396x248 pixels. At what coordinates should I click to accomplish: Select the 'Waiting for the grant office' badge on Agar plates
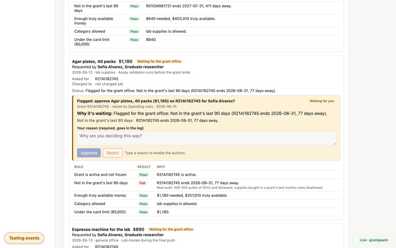click(x=159, y=62)
